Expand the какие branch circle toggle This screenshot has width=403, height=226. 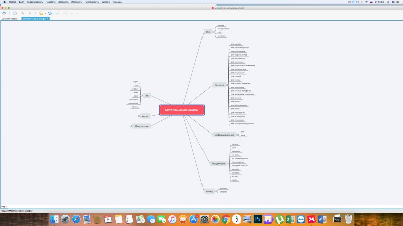pos(139,116)
